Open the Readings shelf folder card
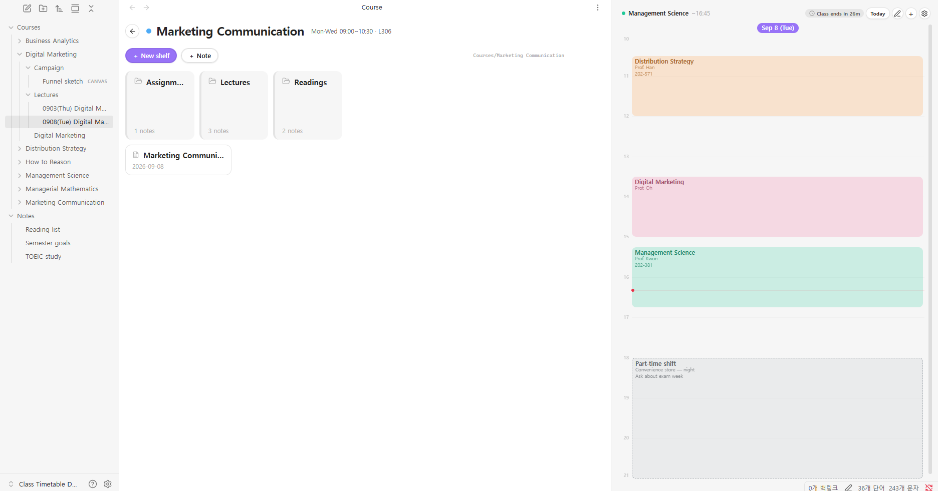938x491 pixels. [x=308, y=105]
